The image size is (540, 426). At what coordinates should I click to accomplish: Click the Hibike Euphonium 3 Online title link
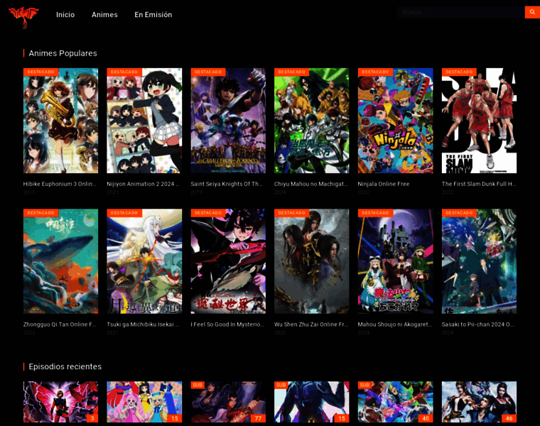(60, 184)
